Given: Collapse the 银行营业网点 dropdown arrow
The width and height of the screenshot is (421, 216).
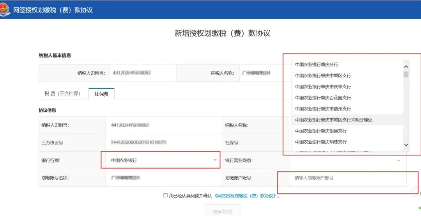Looking at the screenshot, I should pos(399,160).
